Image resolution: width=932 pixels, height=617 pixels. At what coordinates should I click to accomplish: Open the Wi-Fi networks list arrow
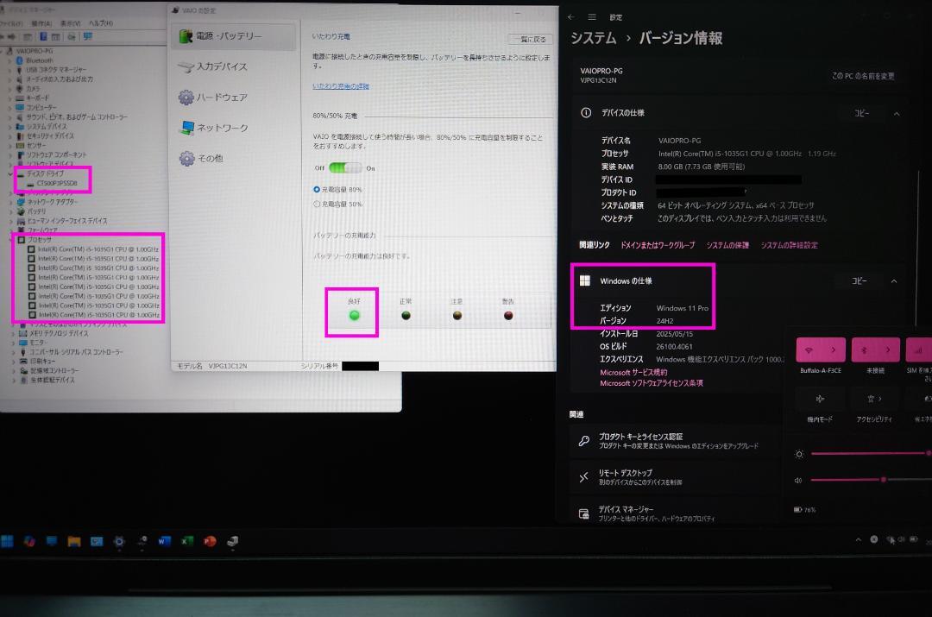click(834, 350)
